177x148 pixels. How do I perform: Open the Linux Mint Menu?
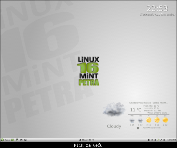tap(5, 140)
